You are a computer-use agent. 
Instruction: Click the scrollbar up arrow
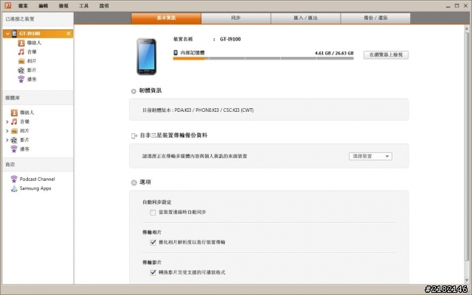tap(467, 29)
